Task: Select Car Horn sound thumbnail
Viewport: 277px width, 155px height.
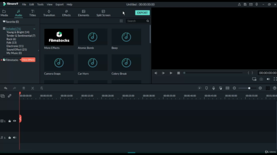Action: [93, 63]
